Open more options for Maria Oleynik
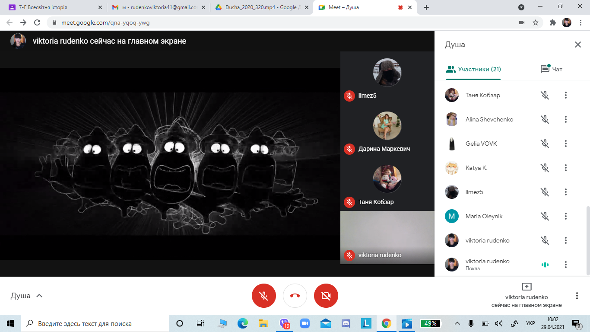This screenshot has width=590, height=332. (566, 216)
